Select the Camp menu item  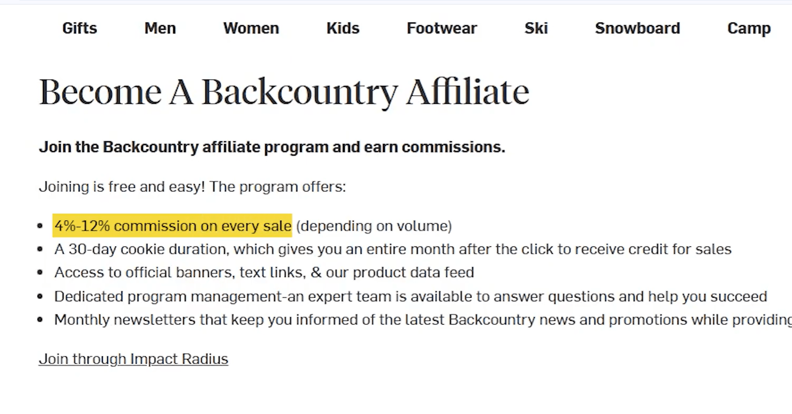(x=748, y=28)
